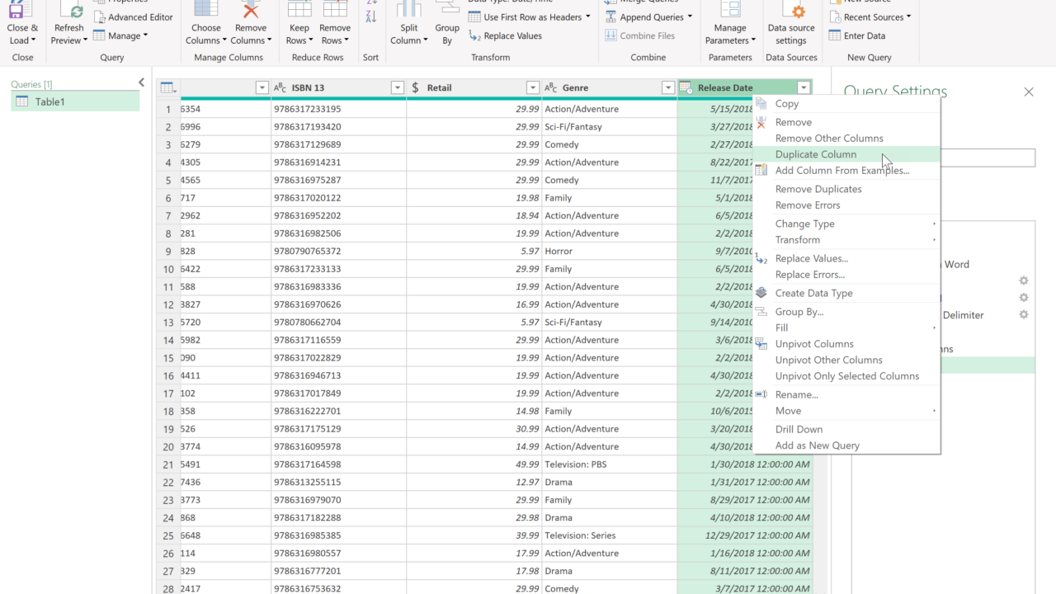Click the Advanced Editor icon
1056x594 pixels.
point(100,17)
